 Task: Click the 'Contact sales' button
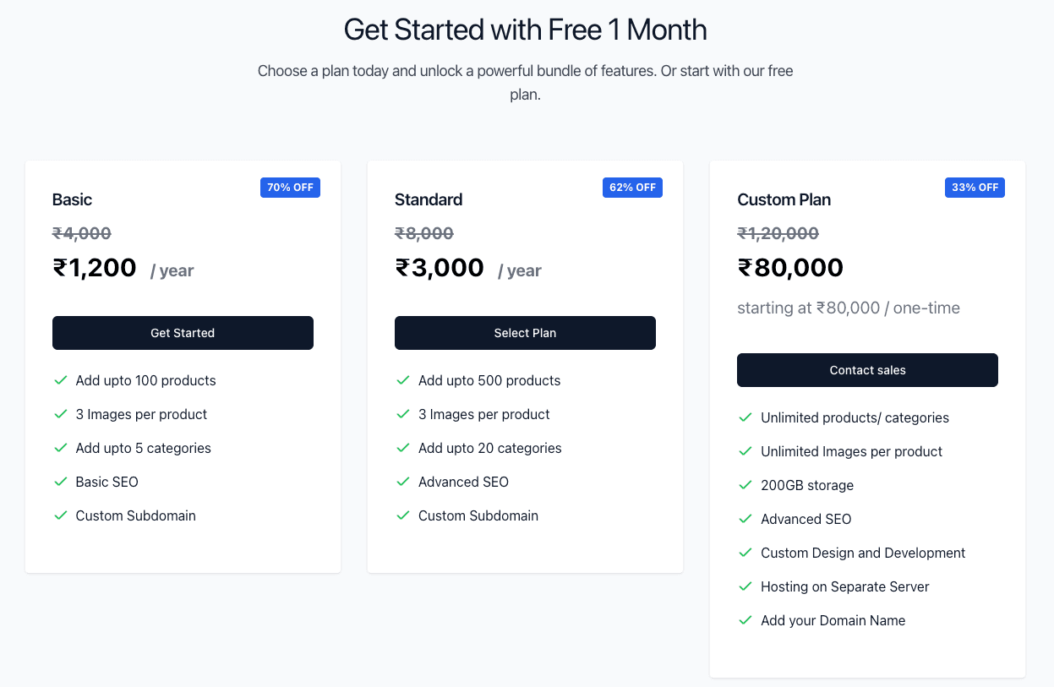point(867,370)
